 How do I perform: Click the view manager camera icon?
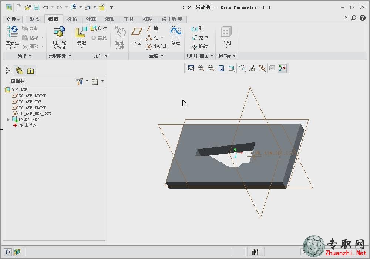[252, 68]
